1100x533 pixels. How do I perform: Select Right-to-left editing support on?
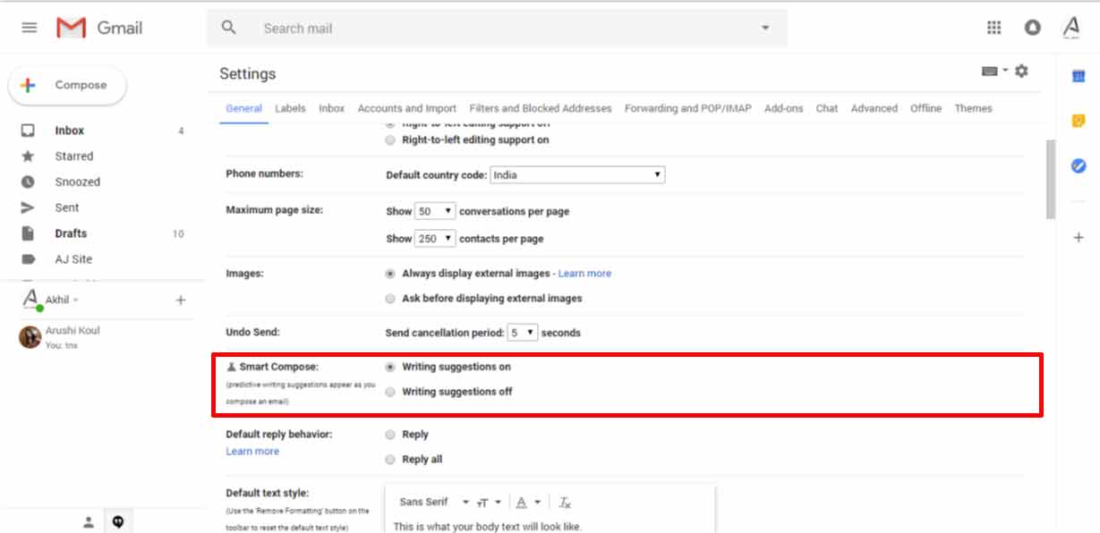point(389,140)
